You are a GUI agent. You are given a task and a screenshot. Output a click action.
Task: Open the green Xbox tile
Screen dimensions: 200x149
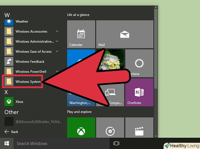(81, 127)
